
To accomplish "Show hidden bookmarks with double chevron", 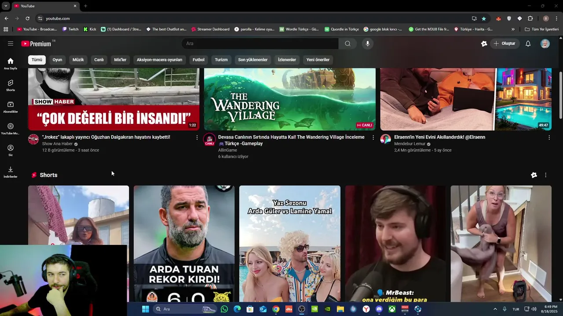I will (x=513, y=29).
